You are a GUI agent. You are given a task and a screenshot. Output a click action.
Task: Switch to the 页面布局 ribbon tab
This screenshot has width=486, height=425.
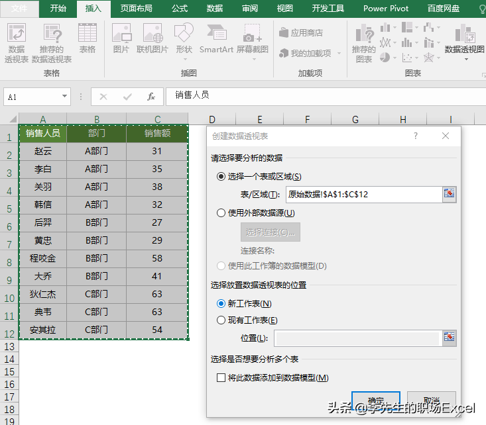(x=136, y=9)
